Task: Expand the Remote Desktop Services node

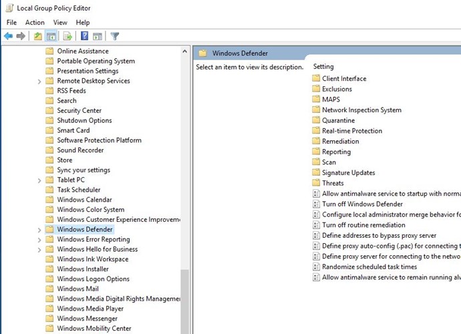Action: click(39, 81)
